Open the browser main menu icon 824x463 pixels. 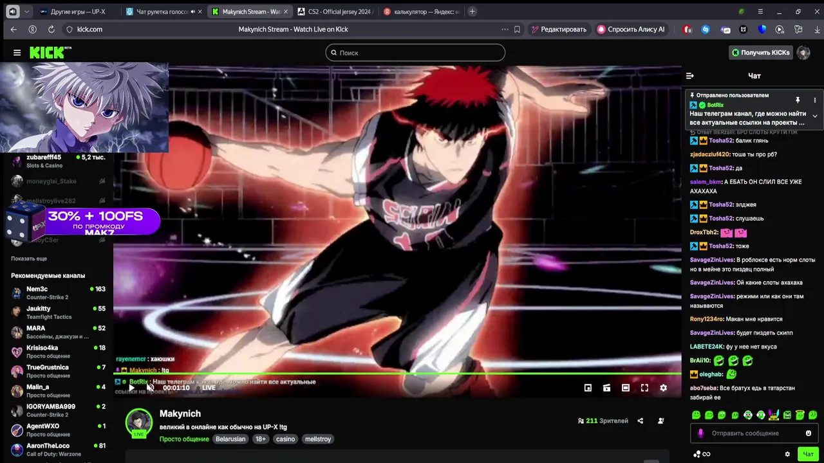[x=760, y=12]
